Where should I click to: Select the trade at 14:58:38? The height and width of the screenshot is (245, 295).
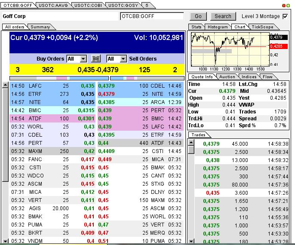coord(242,144)
